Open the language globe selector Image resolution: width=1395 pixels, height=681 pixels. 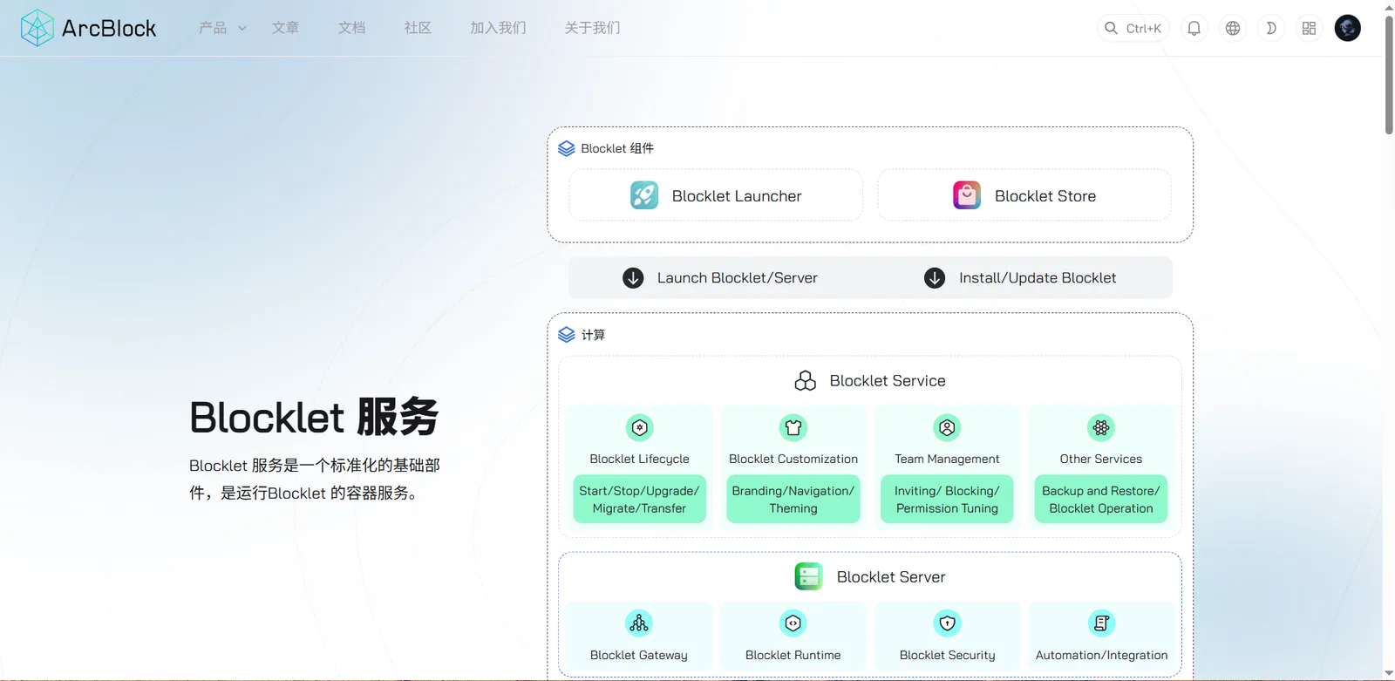[x=1233, y=28]
